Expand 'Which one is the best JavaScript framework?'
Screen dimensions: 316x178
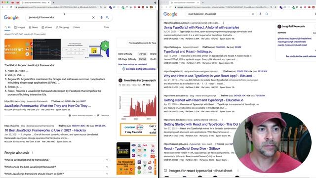(x=57, y=167)
